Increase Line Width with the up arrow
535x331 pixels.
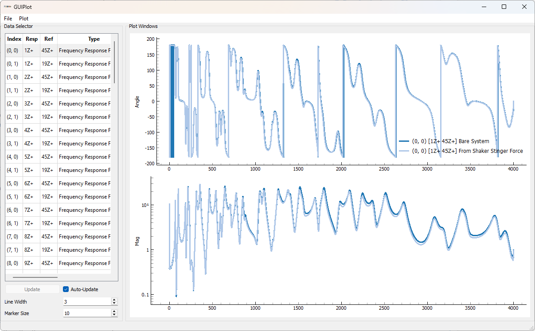(x=114, y=300)
